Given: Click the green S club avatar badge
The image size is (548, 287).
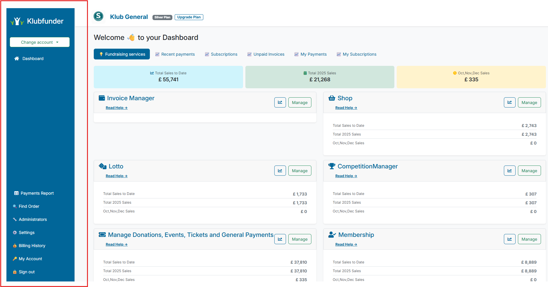Looking at the screenshot, I should click(98, 17).
